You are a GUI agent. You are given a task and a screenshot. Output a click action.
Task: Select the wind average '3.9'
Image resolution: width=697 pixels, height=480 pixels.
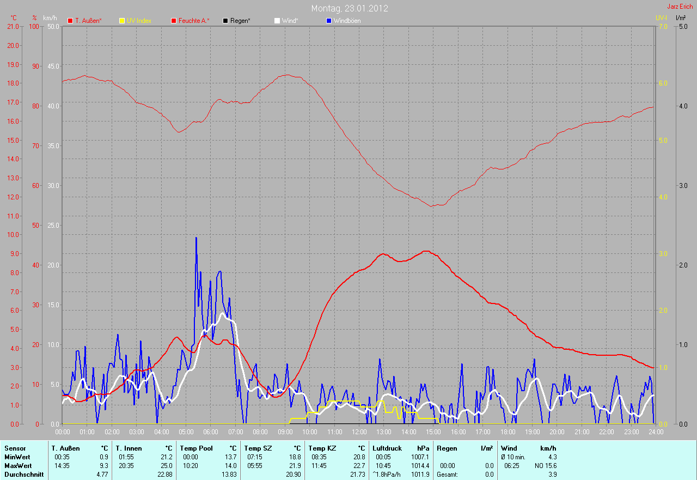tap(552, 475)
